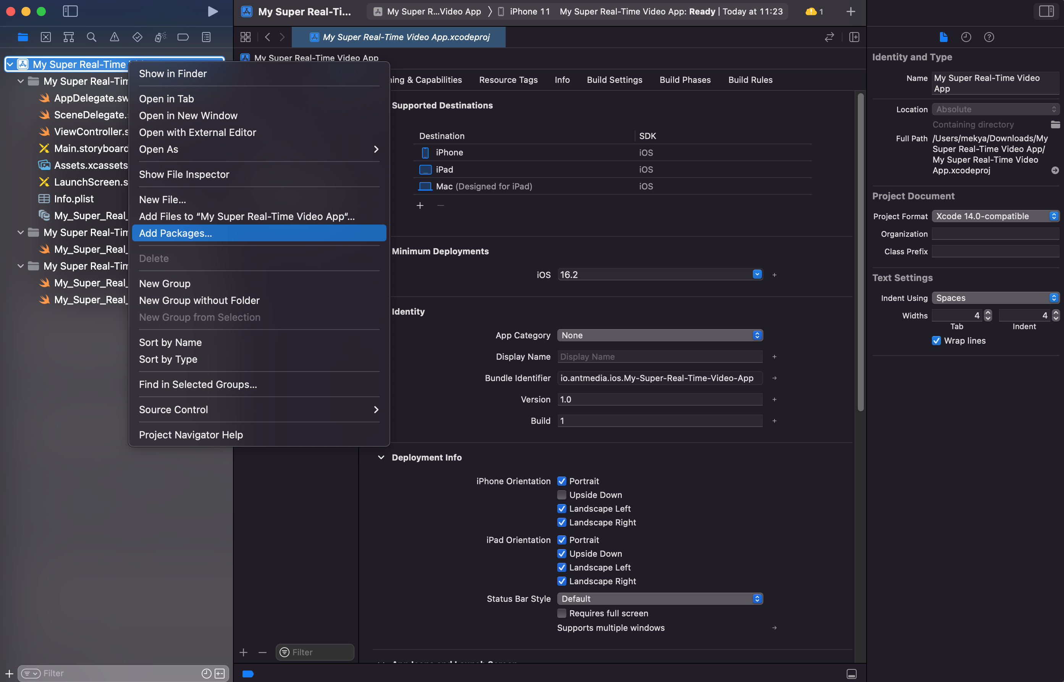
Task: Open the Issue navigator warning icon
Action: tap(114, 37)
